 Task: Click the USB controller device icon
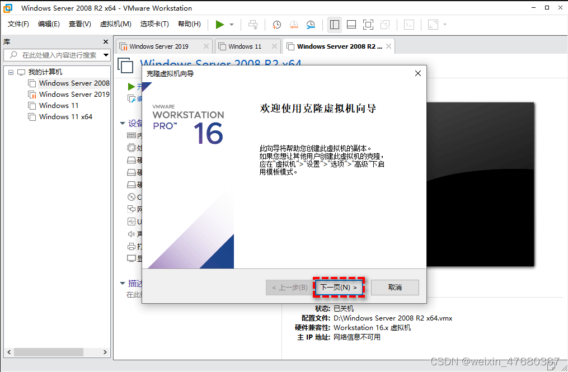pyautogui.click(x=132, y=222)
